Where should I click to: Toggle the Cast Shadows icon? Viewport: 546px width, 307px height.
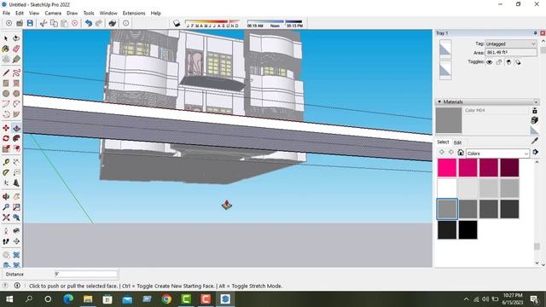pyautogui.click(x=518, y=62)
